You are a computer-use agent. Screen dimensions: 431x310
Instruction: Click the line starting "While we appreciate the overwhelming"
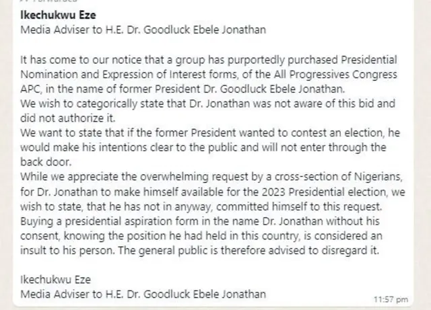[x=210, y=176]
